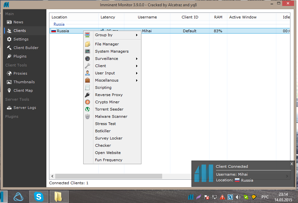Click the System Managers monitor icon
The height and width of the screenshot is (203, 298).
tap(87, 51)
